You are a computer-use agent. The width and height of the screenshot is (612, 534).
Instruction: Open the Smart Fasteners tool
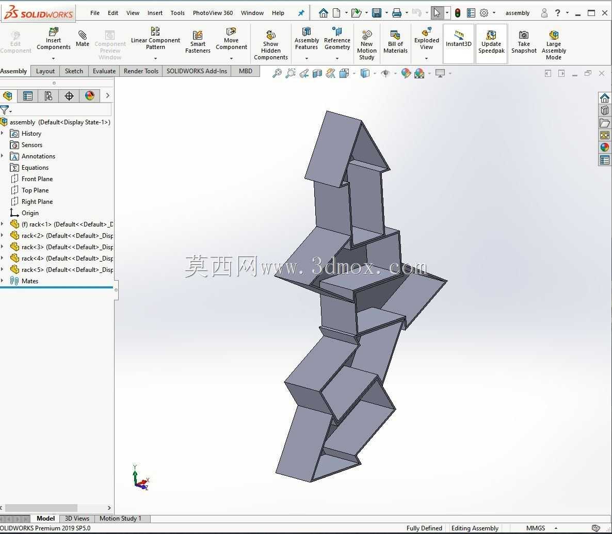pos(198,42)
